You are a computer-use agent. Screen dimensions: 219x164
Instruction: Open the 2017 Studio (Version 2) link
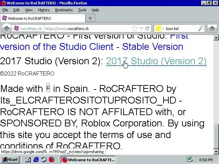[156, 61]
